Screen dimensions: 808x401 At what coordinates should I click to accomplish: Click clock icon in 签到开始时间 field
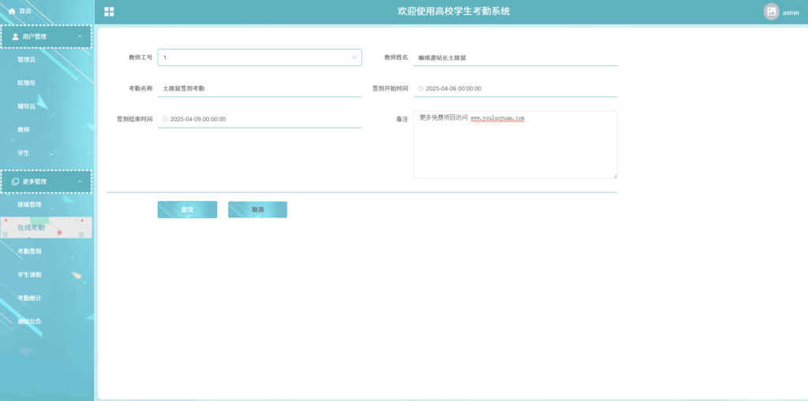[x=421, y=88]
